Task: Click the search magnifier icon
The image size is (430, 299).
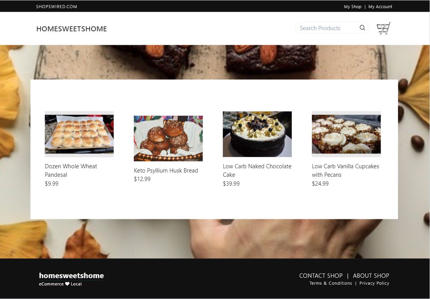Action: coord(362,28)
